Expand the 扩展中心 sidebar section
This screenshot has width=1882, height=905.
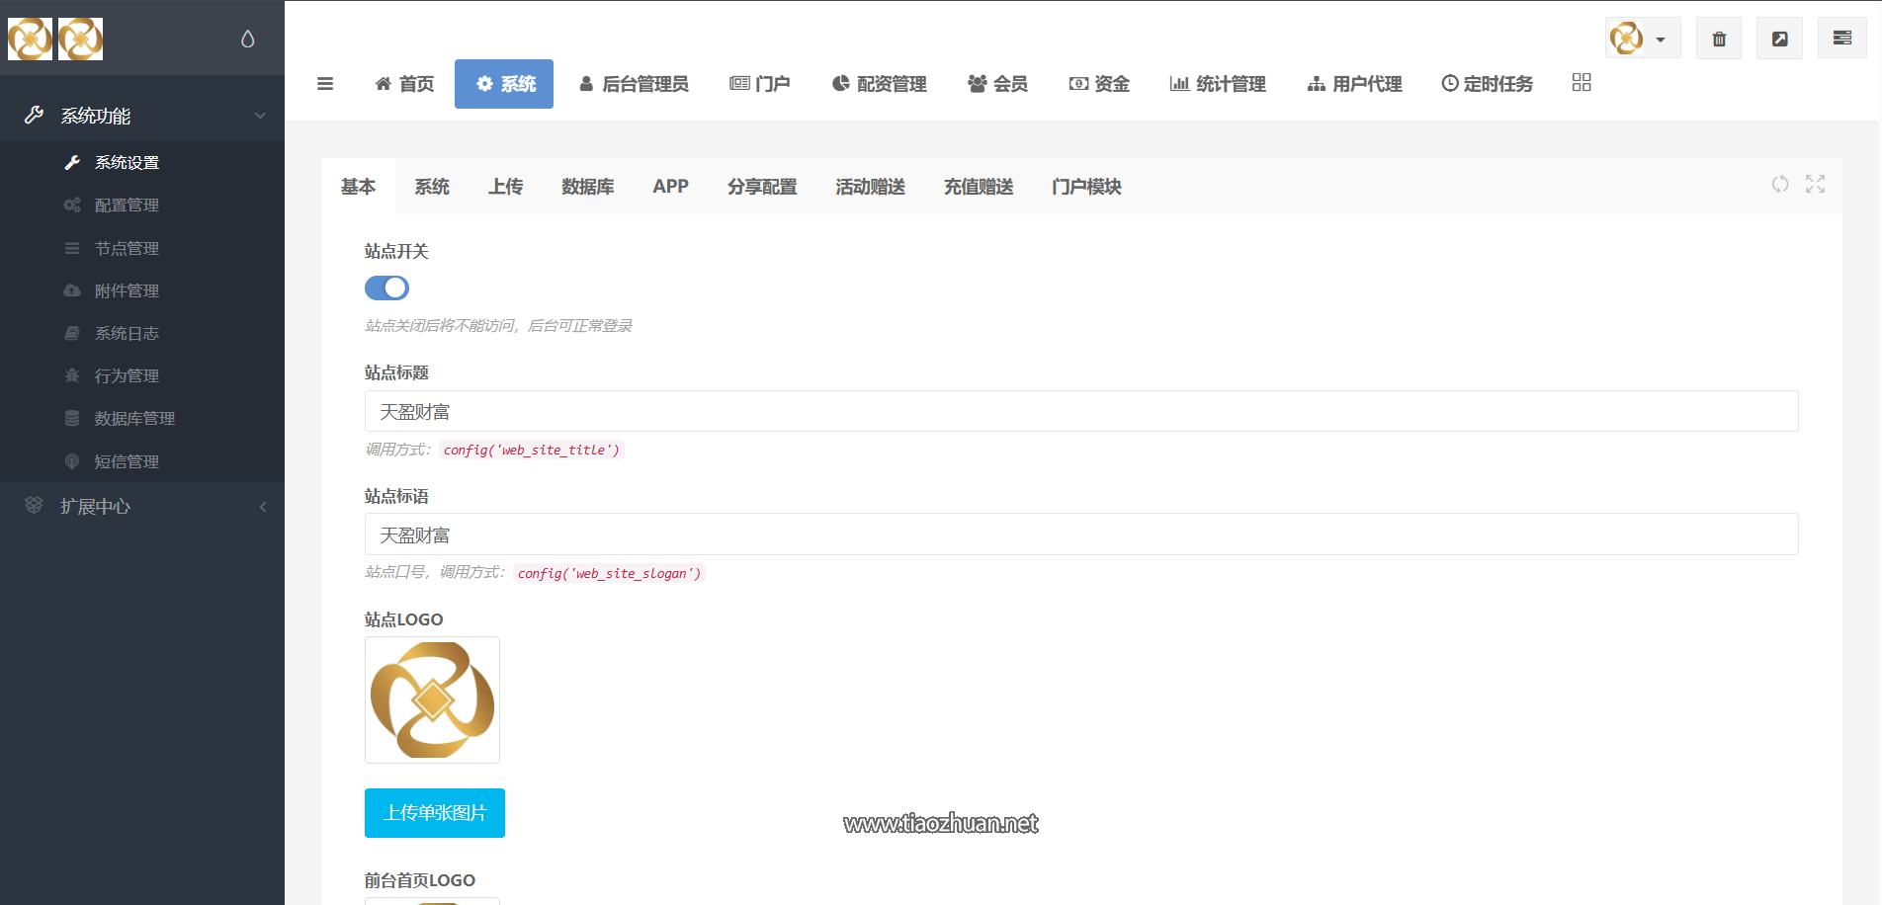tap(262, 506)
